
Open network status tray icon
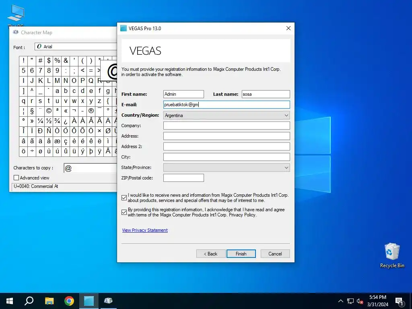tap(350, 301)
